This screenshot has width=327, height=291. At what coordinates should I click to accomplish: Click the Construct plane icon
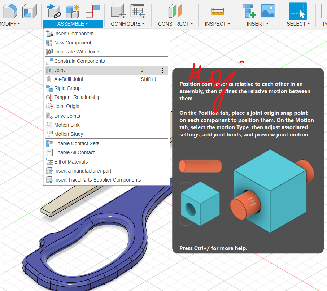coord(175,11)
